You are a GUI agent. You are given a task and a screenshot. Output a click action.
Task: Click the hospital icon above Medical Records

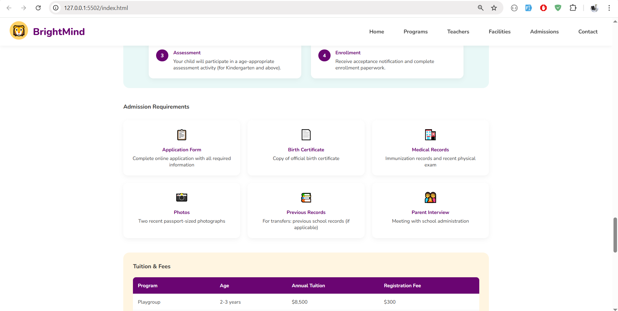[430, 135]
